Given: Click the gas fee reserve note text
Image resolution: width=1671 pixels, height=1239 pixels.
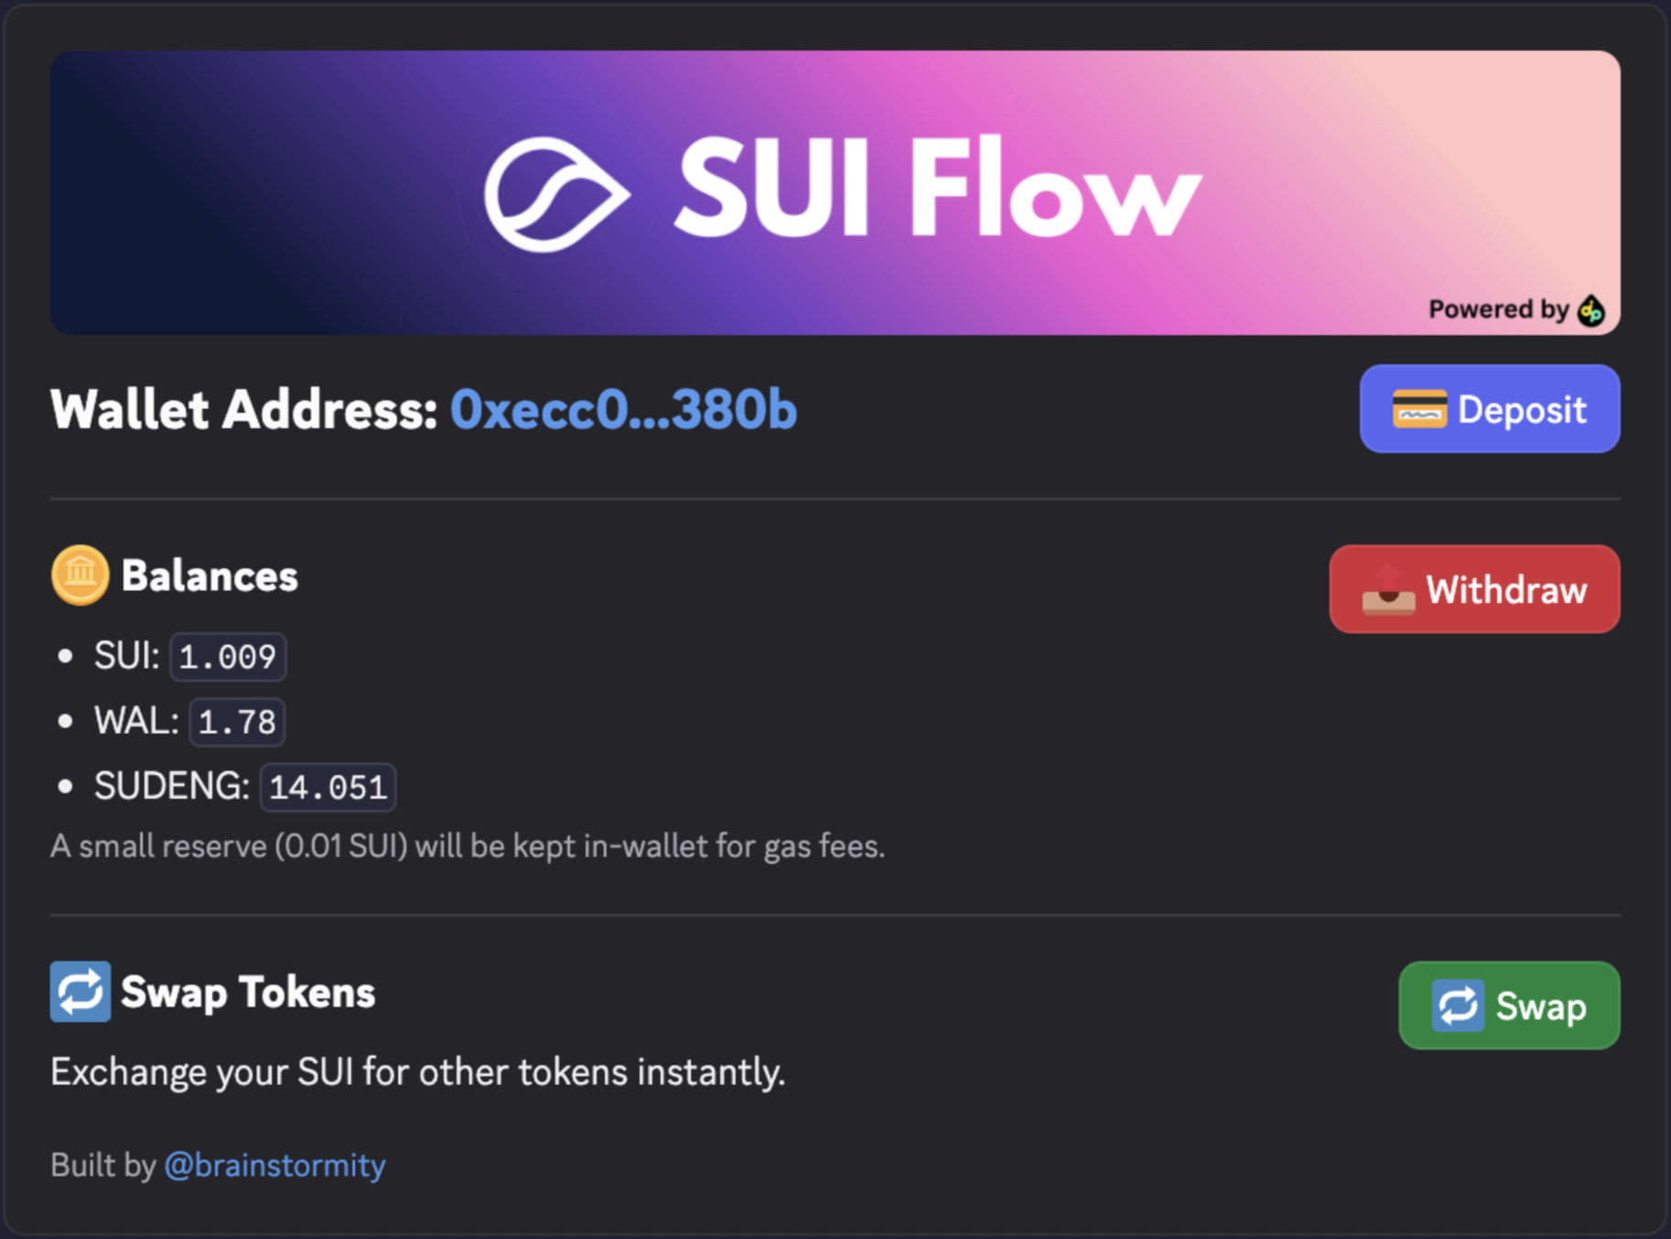Looking at the screenshot, I should point(468,846).
